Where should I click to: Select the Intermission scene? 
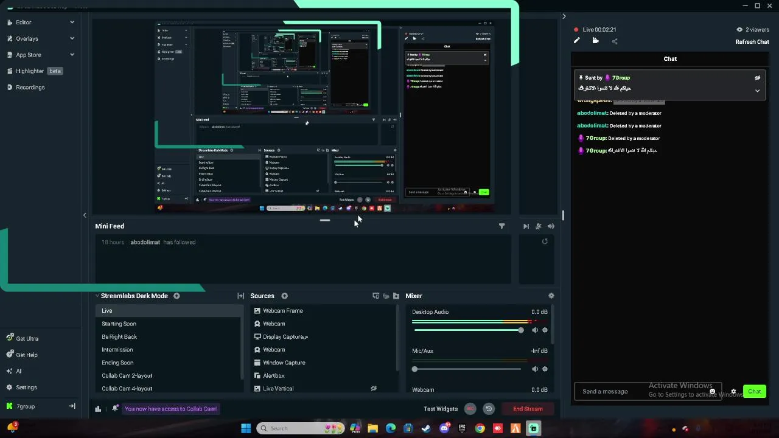tap(169, 350)
